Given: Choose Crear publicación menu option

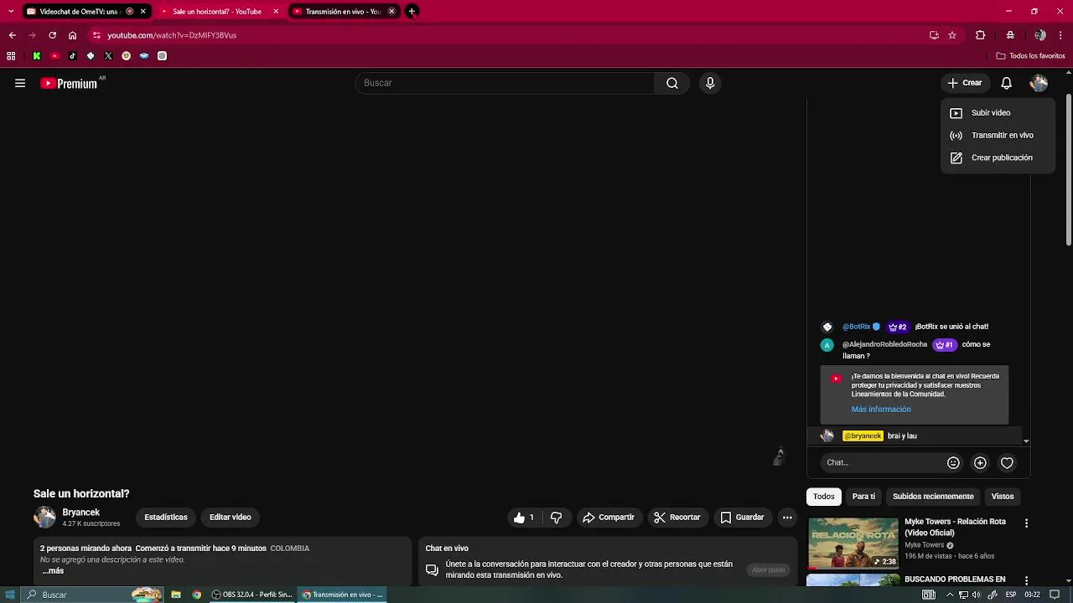Looking at the screenshot, I should [x=998, y=157].
